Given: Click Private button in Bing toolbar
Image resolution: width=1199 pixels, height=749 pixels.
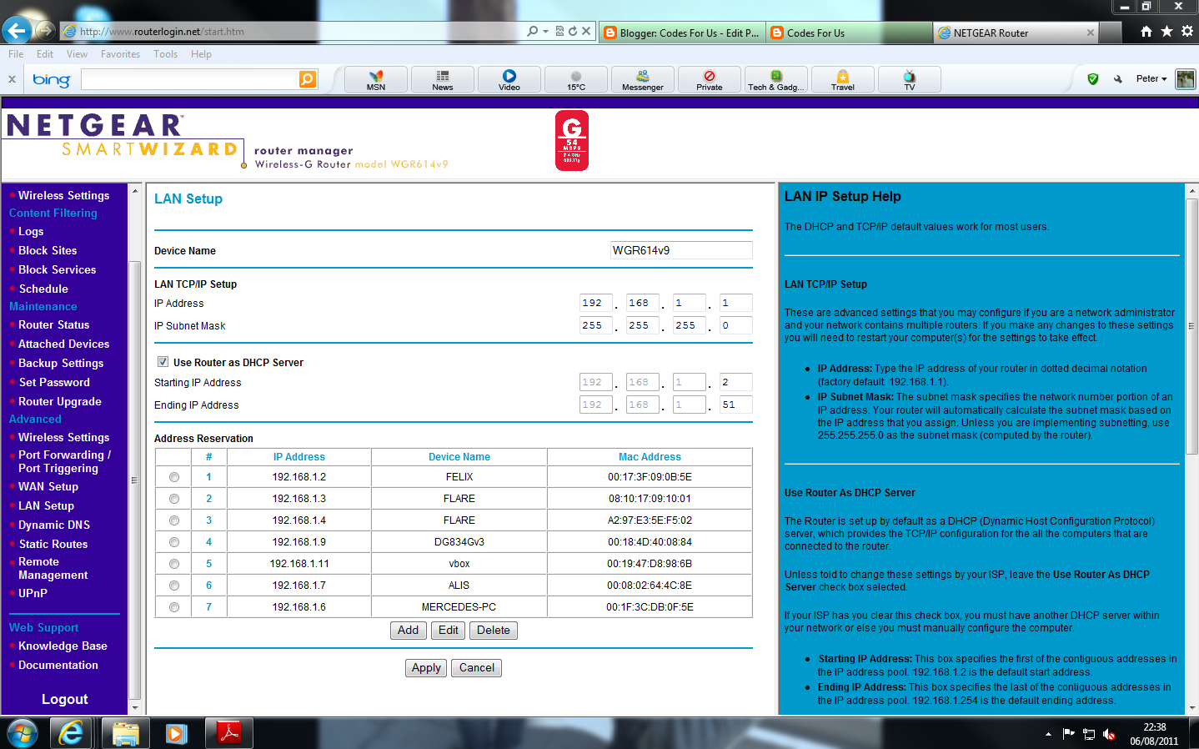Looking at the screenshot, I should coord(710,80).
